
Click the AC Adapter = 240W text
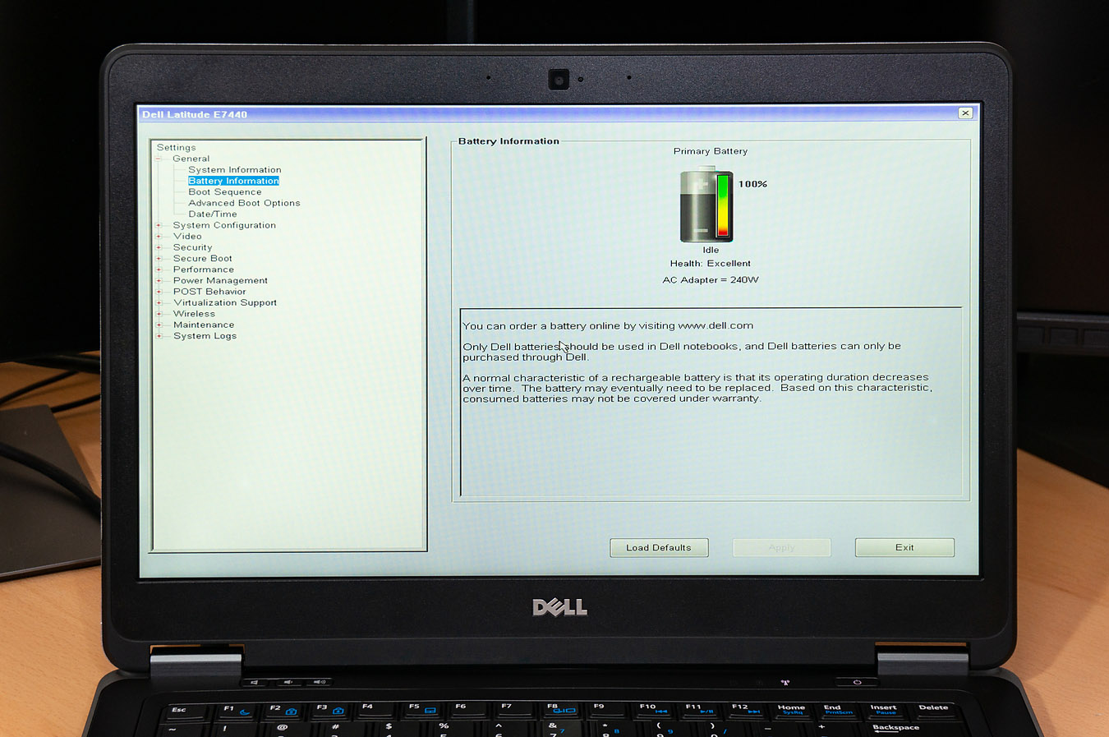tap(711, 280)
